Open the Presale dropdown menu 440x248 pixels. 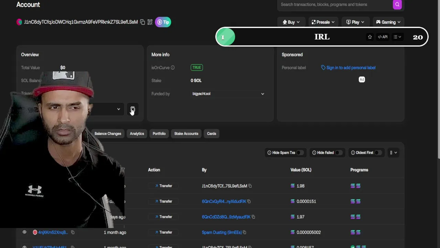coord(323,22)
